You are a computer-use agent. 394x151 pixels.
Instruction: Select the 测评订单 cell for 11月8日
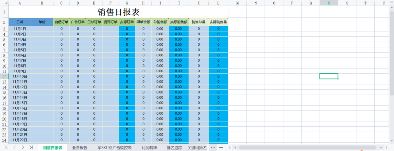[x=110, y=66]
